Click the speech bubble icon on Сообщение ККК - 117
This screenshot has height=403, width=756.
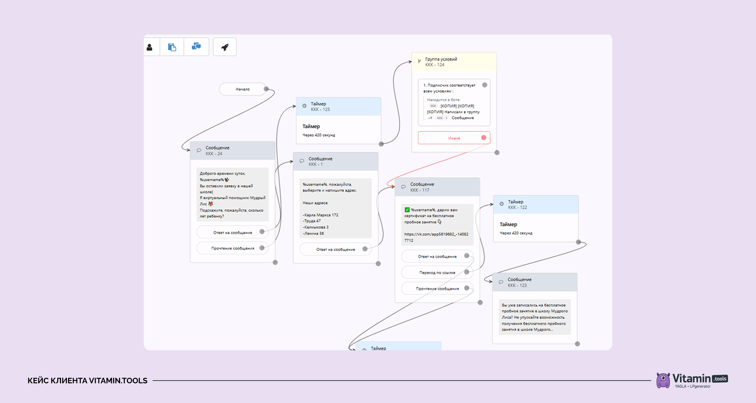coord(404,187)
